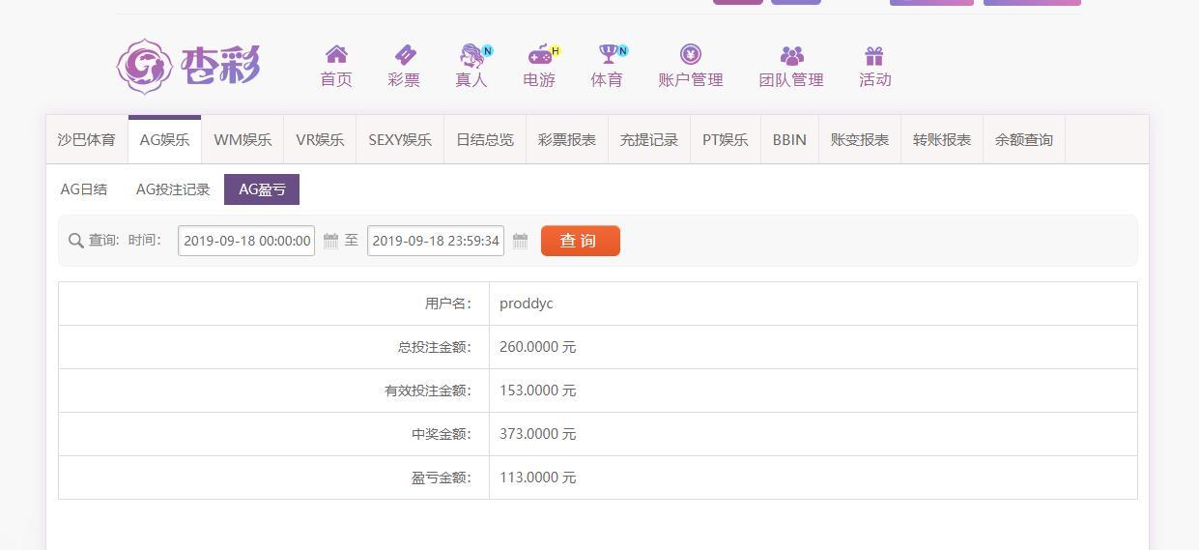The height and width of the screenshot is (550, 1199).
Task: Go to 首页 home icon
Action: [336, 54]
